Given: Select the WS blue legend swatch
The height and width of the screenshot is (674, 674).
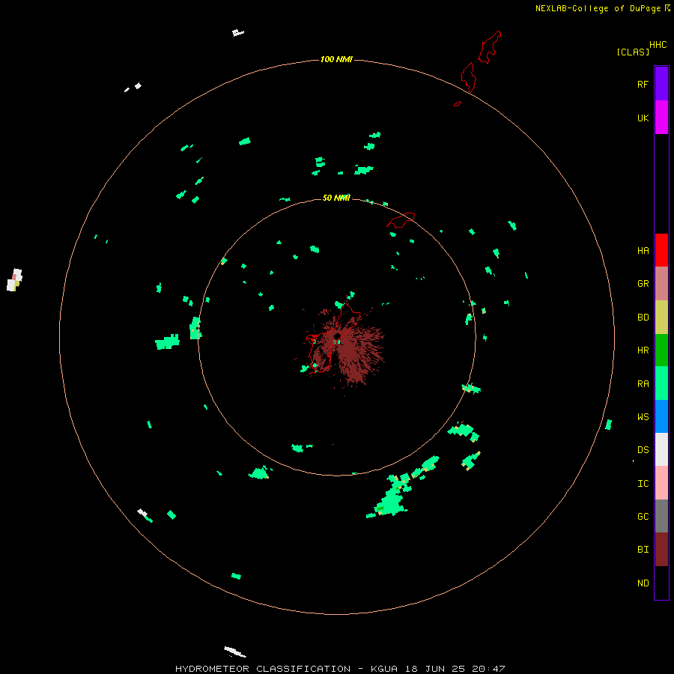Looking at the screenshot, I should tap(661, 416).
